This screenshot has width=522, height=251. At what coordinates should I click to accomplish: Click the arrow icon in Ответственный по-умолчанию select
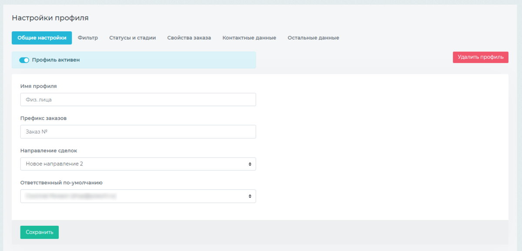coord(250,196)
